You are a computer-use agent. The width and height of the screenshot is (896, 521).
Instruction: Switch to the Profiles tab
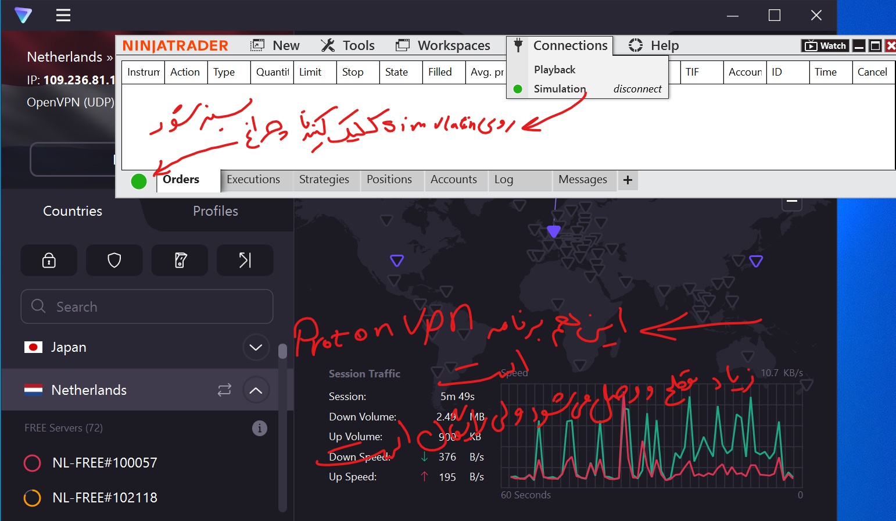coord(215,211)
